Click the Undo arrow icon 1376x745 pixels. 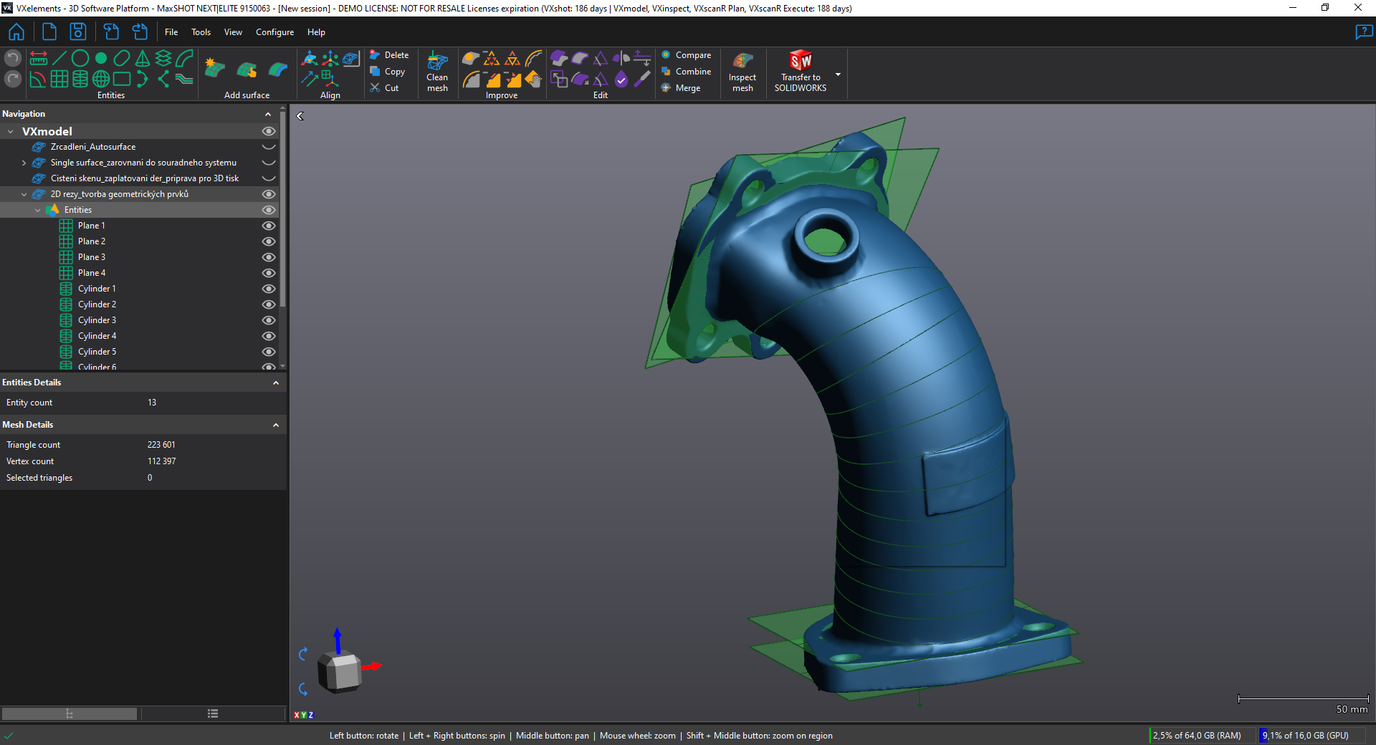point(13,58)
